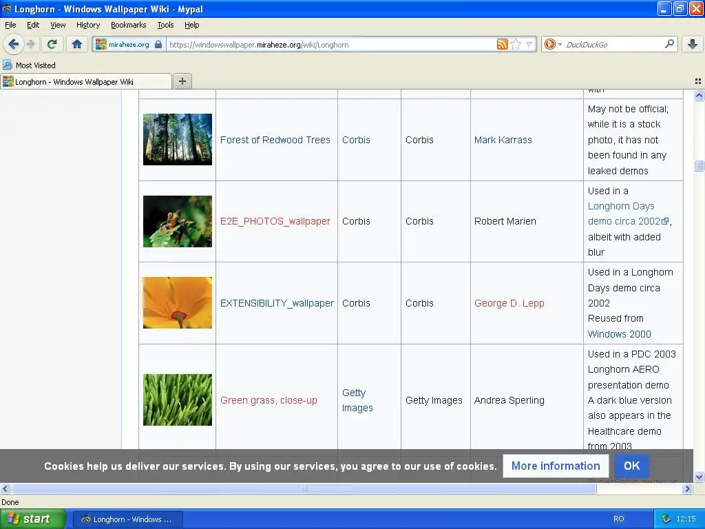Click the miraheze.org site identity icon
705x529 pixels.
101,44
